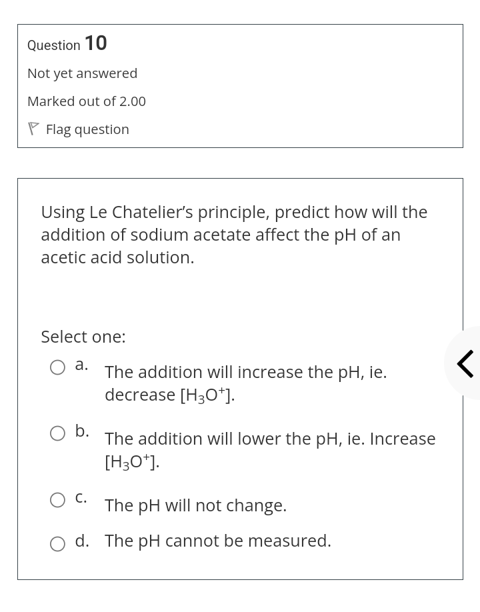Click the Select one label

pyautogui.click(x=83, y=337)
